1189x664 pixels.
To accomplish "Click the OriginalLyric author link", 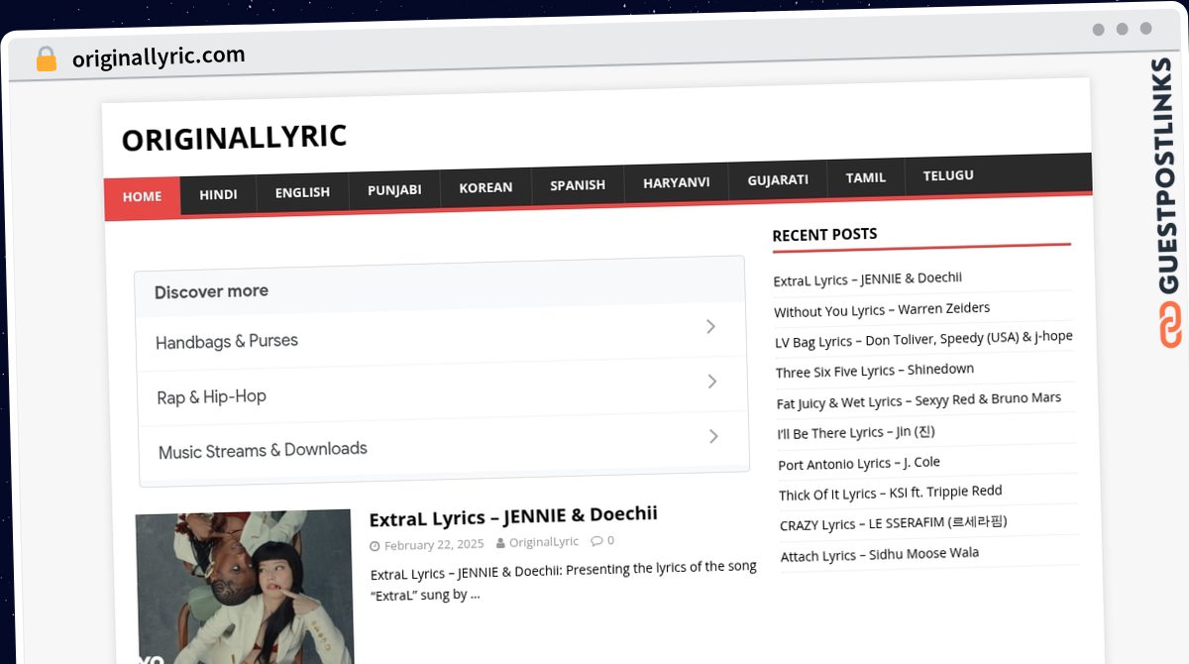I will 544,542.
